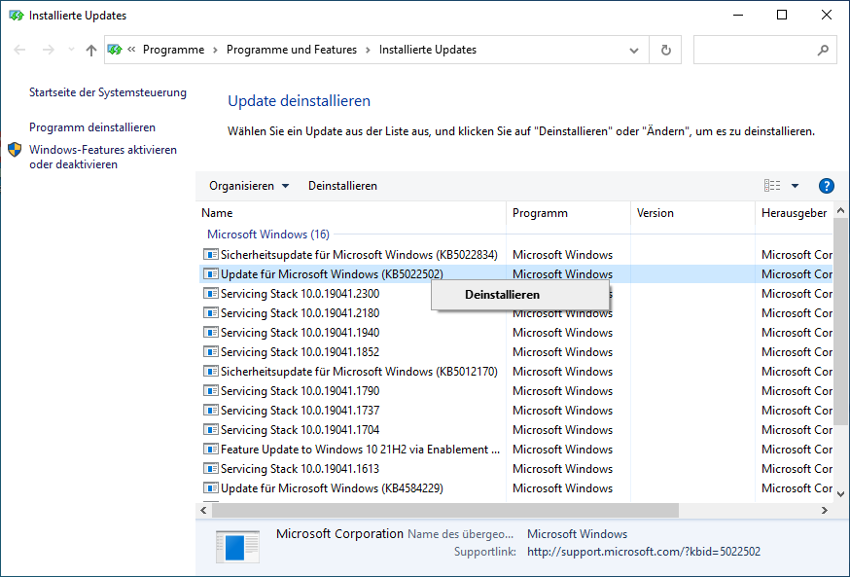Open the blue help icon
The width and height of the screenshot is (850, 577).
tap(826, 186)
